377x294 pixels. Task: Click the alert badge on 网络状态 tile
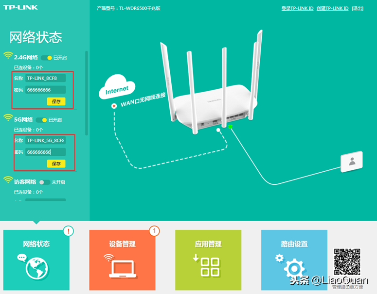[68, 231]
